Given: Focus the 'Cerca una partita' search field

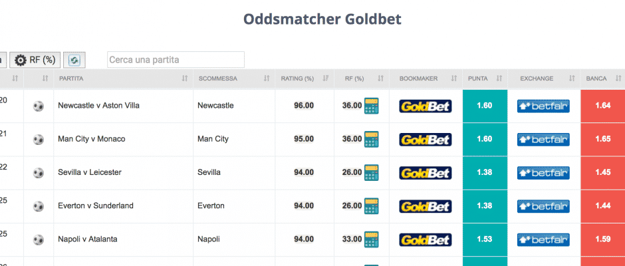Looking at the screenshot, I should coord(176,60).
